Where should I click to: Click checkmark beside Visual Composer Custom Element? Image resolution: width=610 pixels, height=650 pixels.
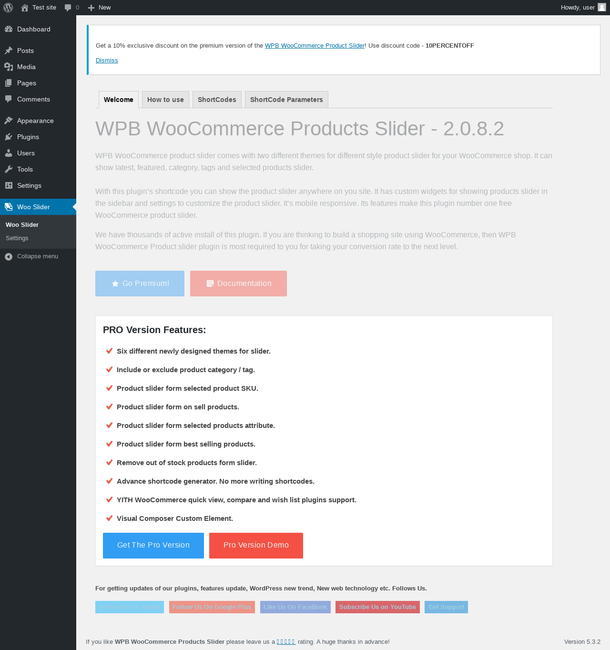(109, 518)
